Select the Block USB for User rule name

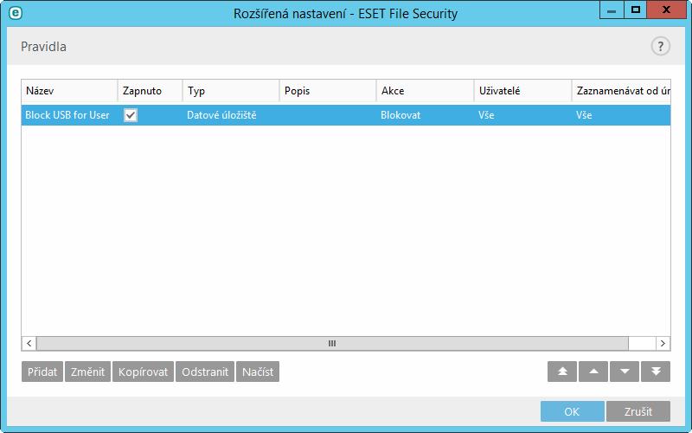(x=67, y=115)
